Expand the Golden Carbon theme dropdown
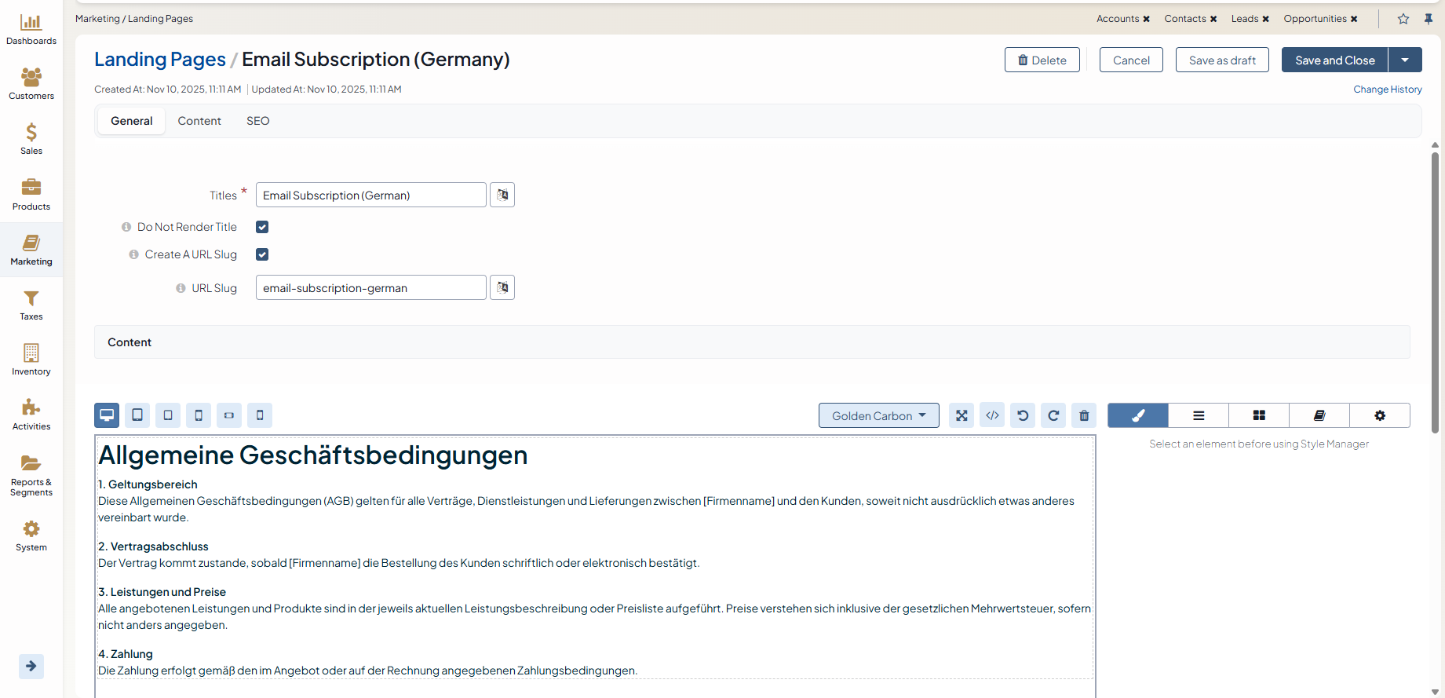The height and width of the screenshot is (698, 1445). coord(878,415)
